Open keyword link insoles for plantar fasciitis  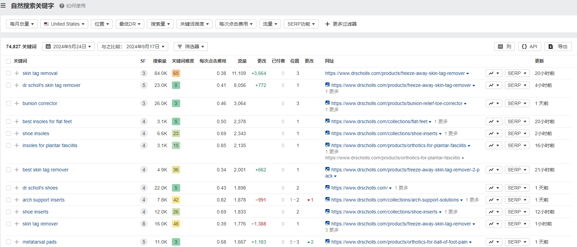coord(50,145)
